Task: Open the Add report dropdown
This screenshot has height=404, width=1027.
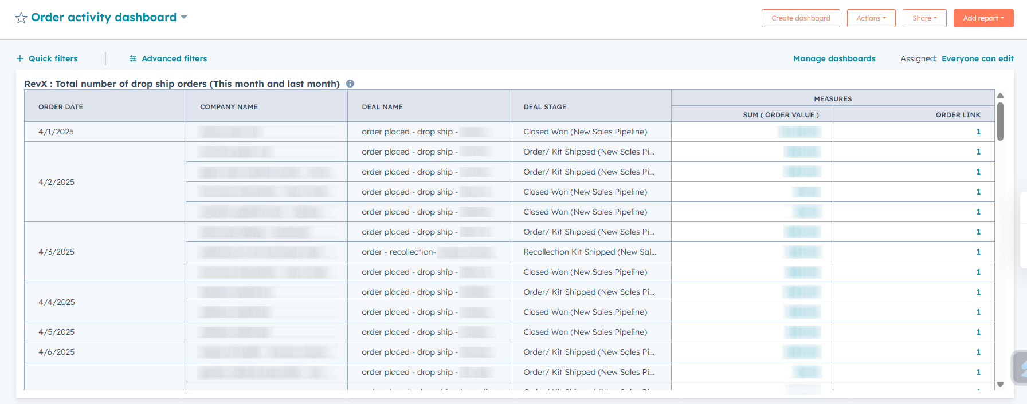Action: coord(983,18)
